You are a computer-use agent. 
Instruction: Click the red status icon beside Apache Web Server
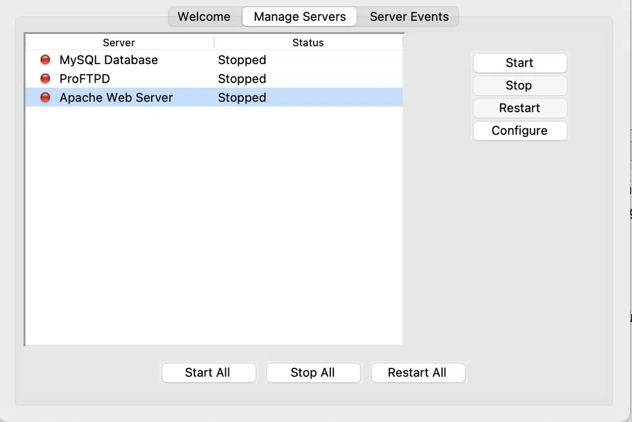45,97
